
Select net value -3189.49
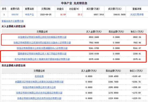(x=136, y=76)
